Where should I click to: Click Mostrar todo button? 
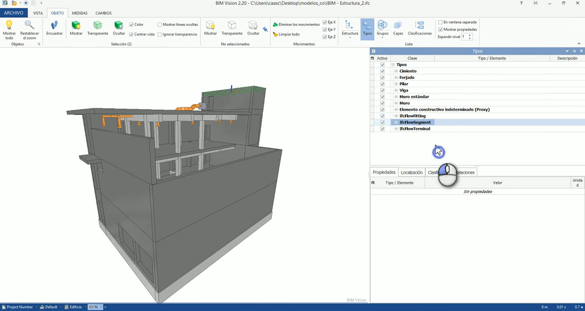pos(9,29)
